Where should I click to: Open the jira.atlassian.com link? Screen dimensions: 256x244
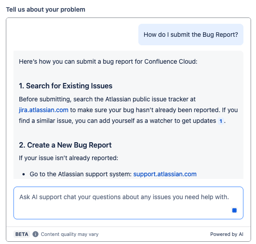[44, 110]
